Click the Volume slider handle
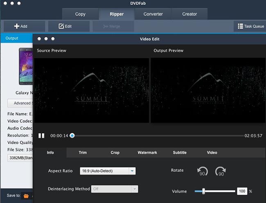The image size is (266, 203). pyautogui.click(x=203, y=191)
